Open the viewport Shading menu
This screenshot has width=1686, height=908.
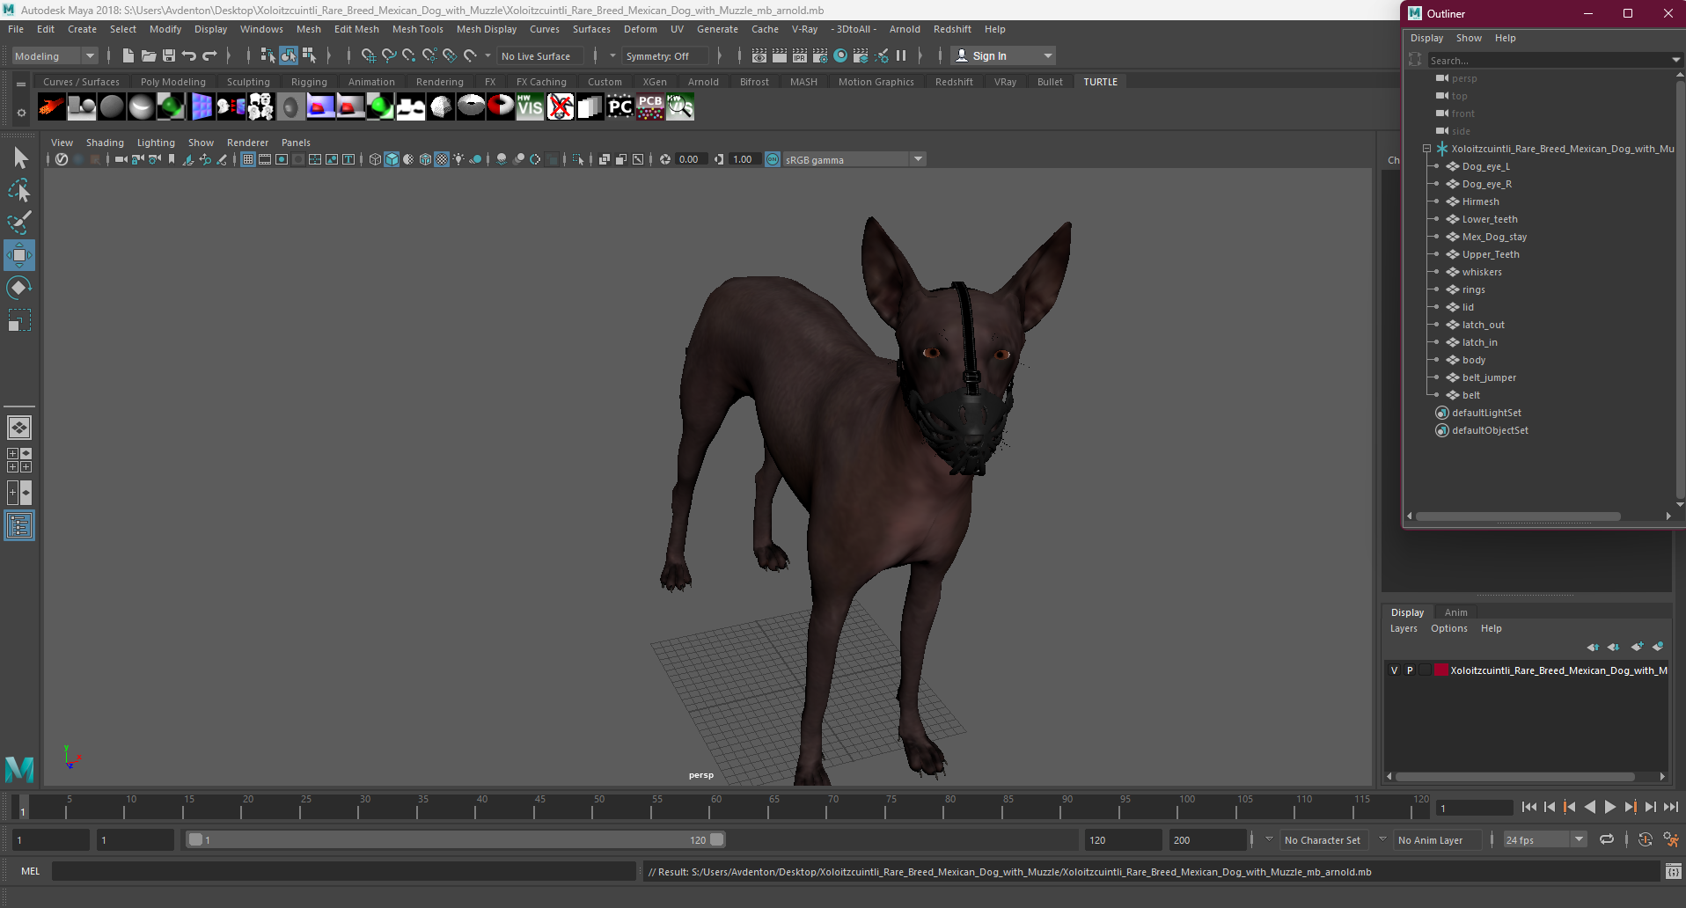click(x=105, y=143)
